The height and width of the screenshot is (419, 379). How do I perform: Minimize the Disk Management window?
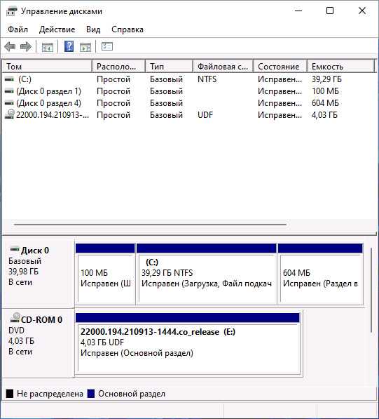pyautogui.click(x=298, y=11)
